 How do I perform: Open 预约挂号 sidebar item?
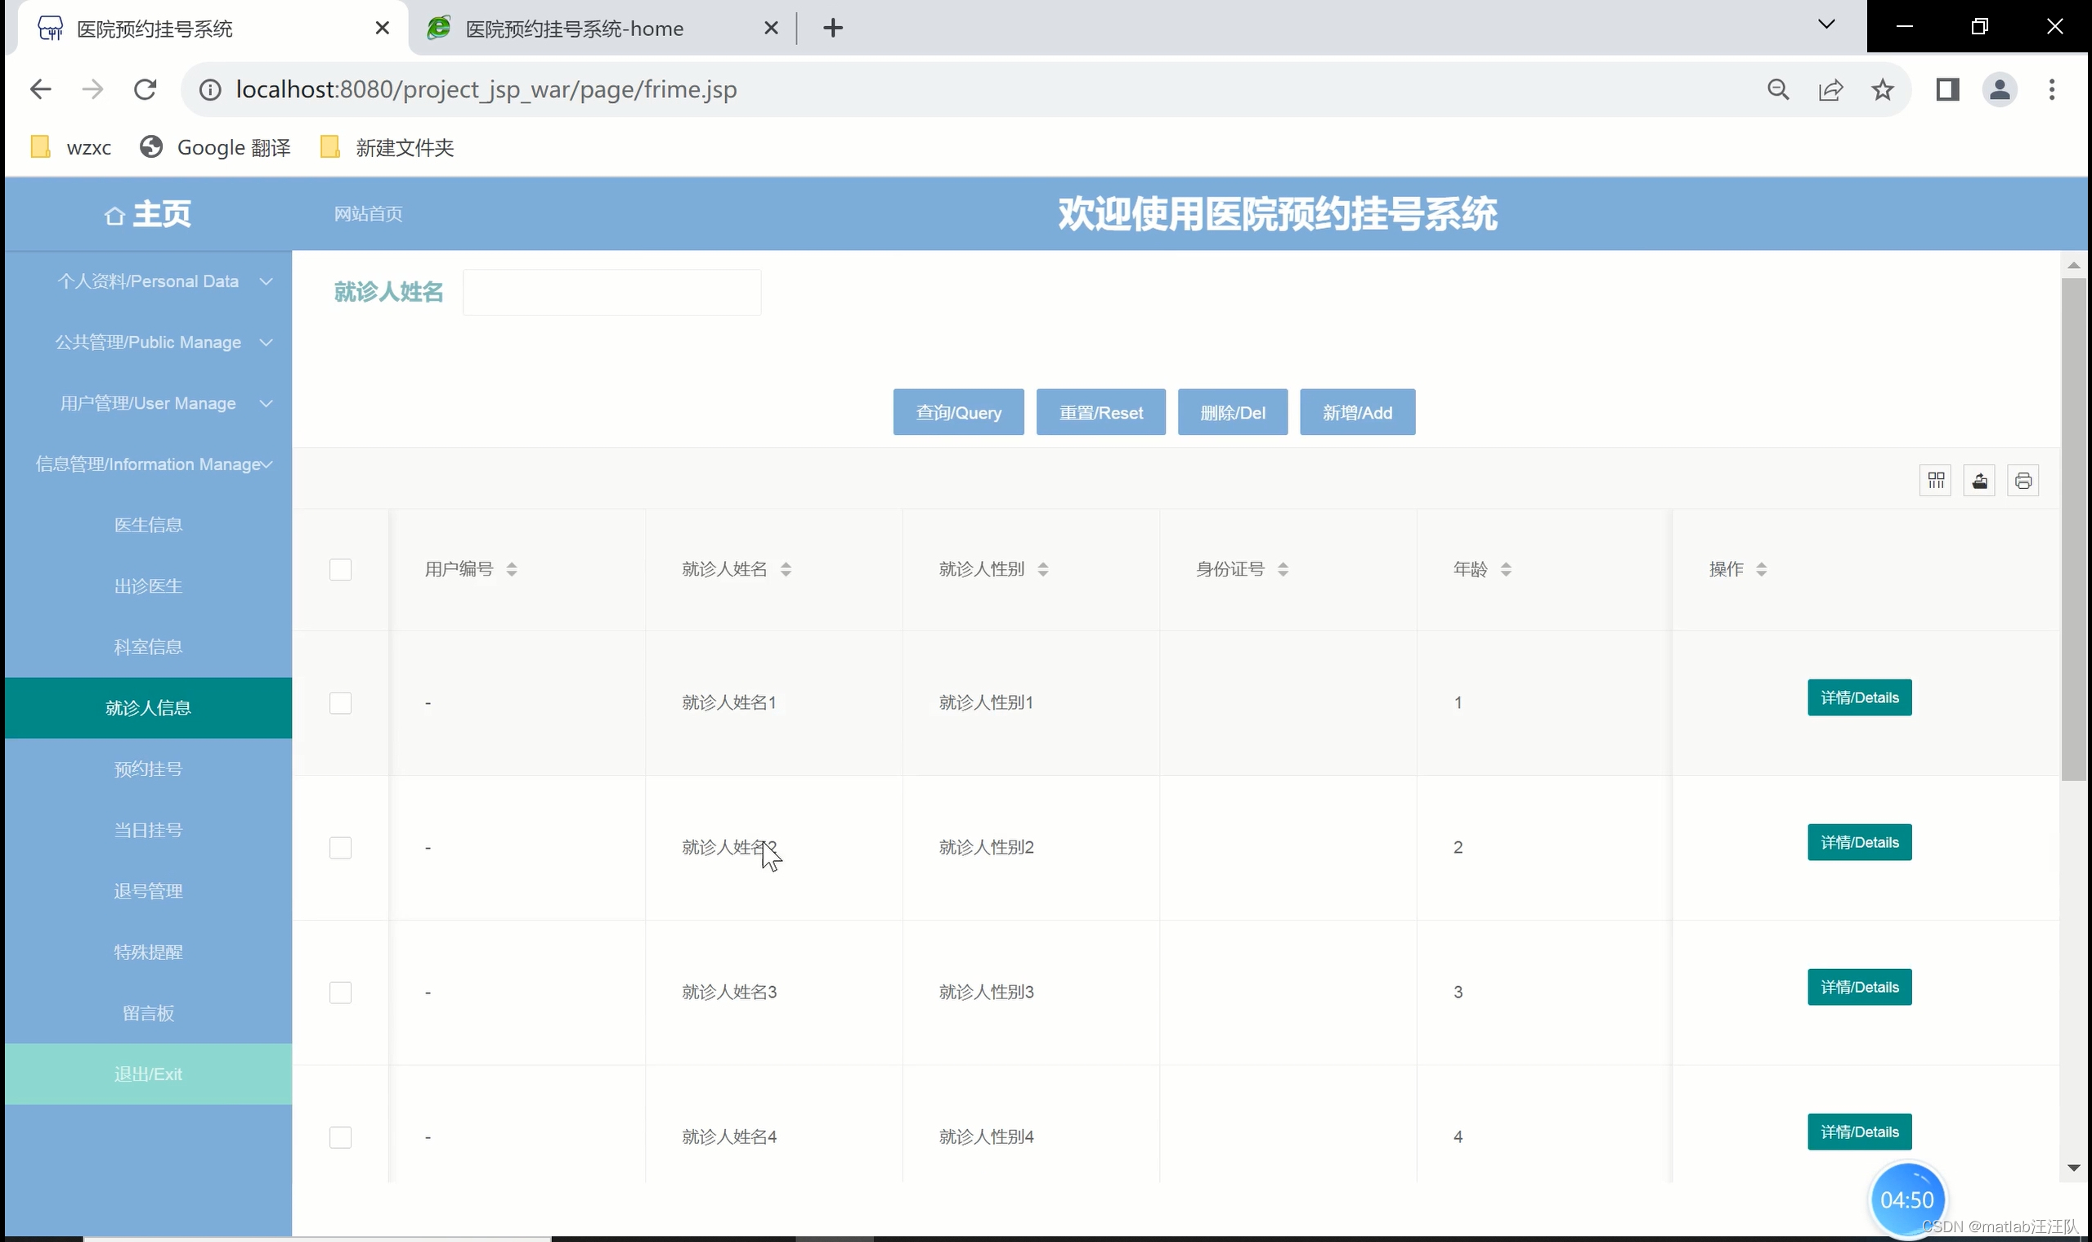pos(148,769)
